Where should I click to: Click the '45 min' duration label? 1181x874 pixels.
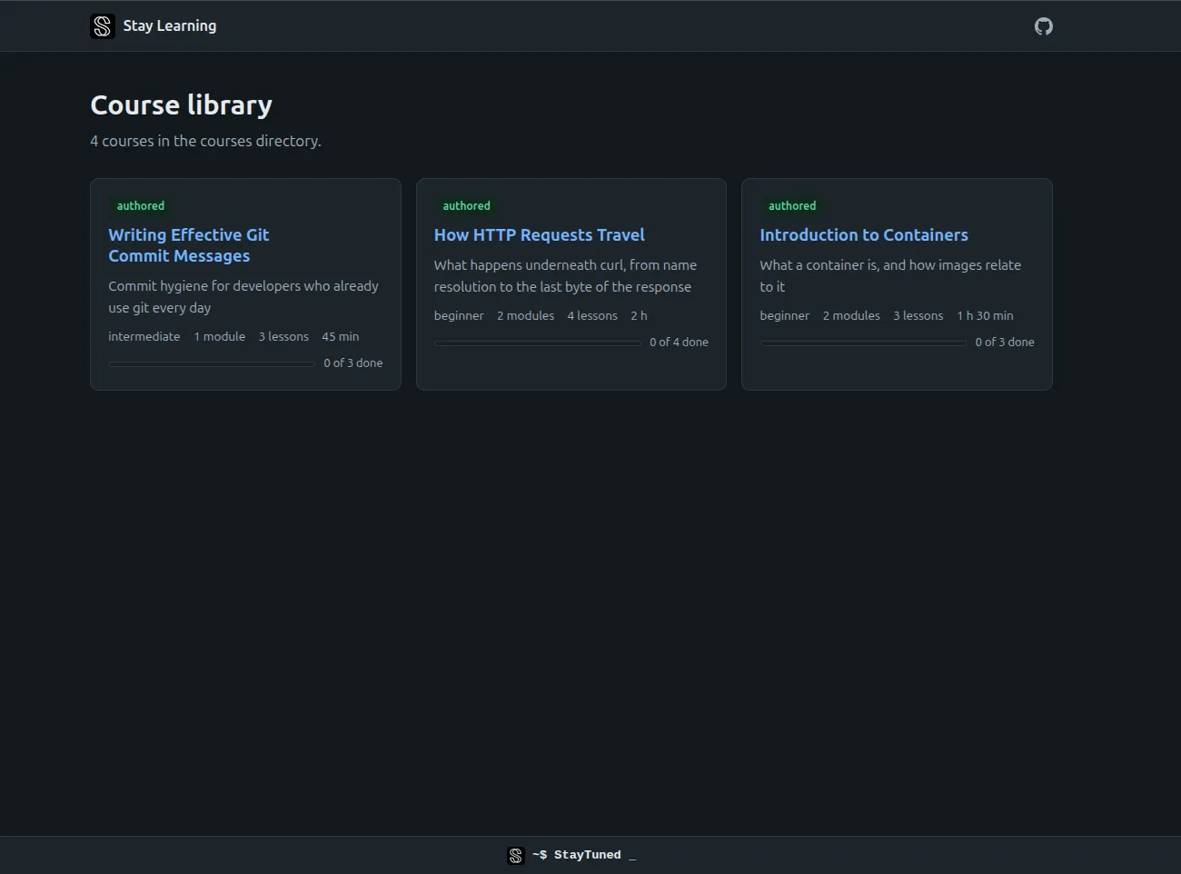point(341,336)
